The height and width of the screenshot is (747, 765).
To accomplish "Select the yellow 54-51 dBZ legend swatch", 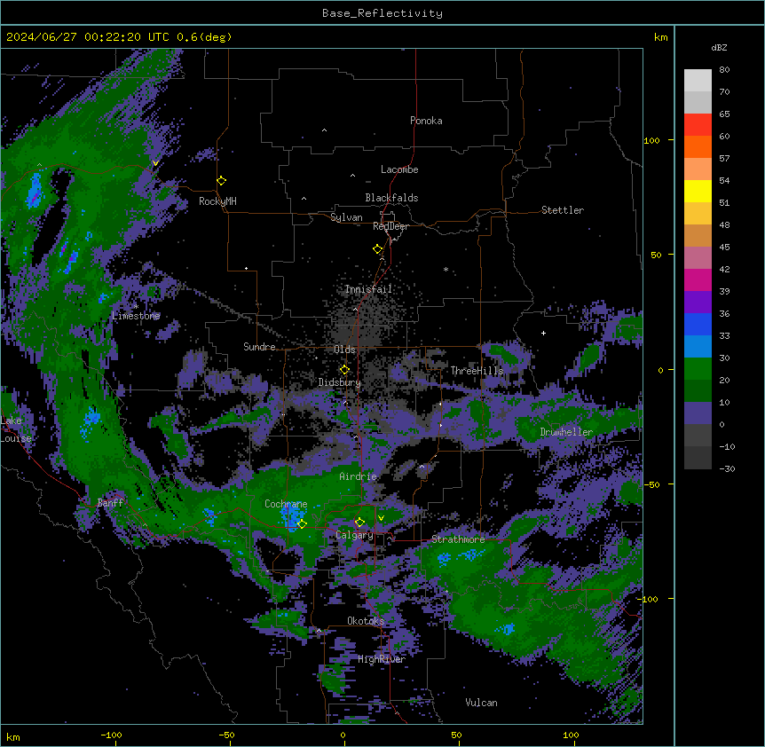I will (x=698, y=191).
